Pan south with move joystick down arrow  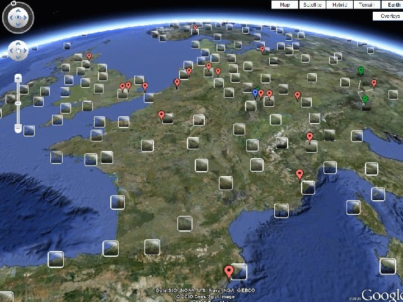tap(18, 57)
